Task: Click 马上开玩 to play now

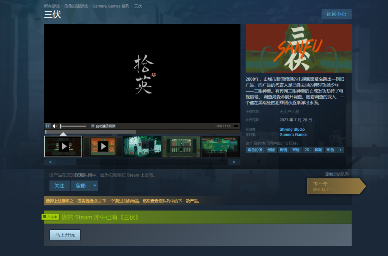Action: pyautogui.click(x=65, y=235)
